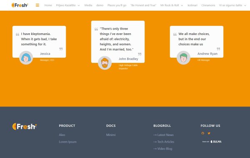250x158 pixels.
Task: Click the kleptomania quote text
Action: [39, 39]
